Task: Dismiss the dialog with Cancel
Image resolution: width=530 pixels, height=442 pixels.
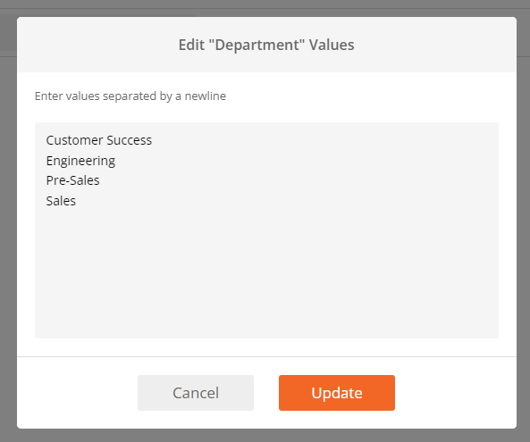Action: [196, 393]
